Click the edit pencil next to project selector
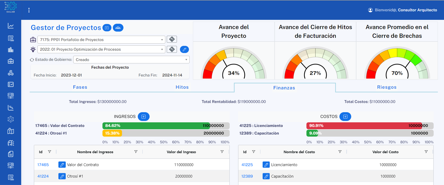 coord(184,50)
